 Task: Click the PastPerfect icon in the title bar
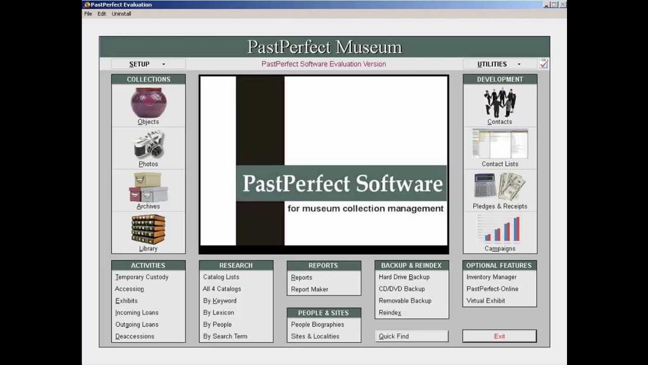pyautogui.click(x=87, y=5)
